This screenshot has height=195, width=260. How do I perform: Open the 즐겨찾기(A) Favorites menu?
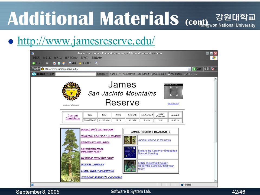click(x=71, y=58)
